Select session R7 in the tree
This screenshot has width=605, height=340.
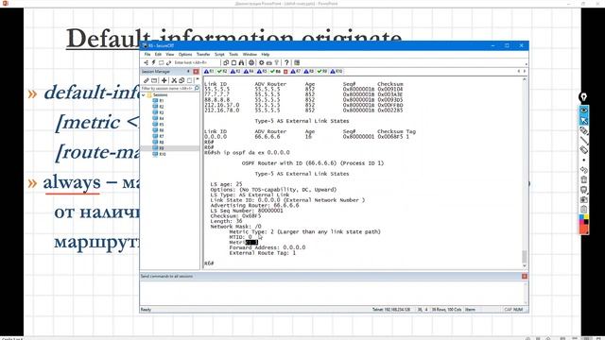[x=158, y=136]
